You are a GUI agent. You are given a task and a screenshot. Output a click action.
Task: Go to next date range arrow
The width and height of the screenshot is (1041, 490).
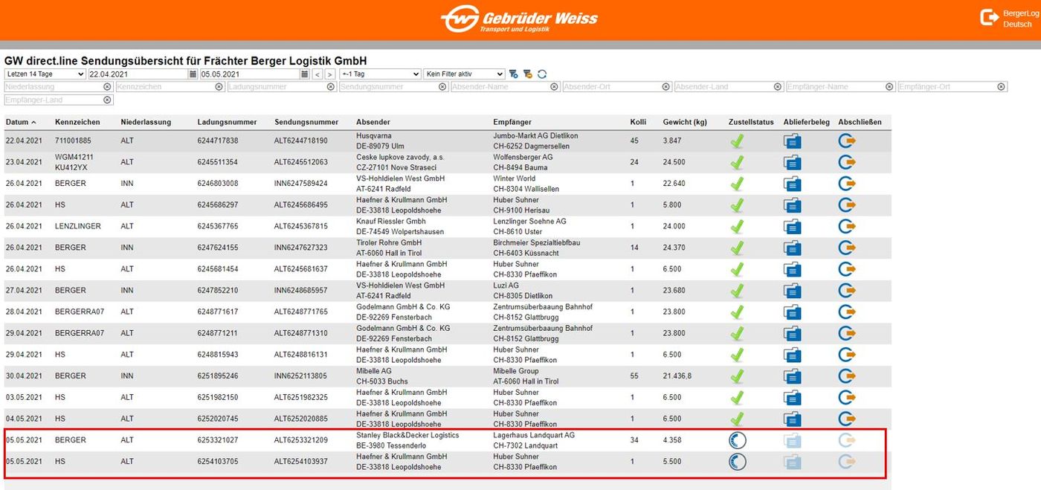pyautogui.click(x=330, y=74)
